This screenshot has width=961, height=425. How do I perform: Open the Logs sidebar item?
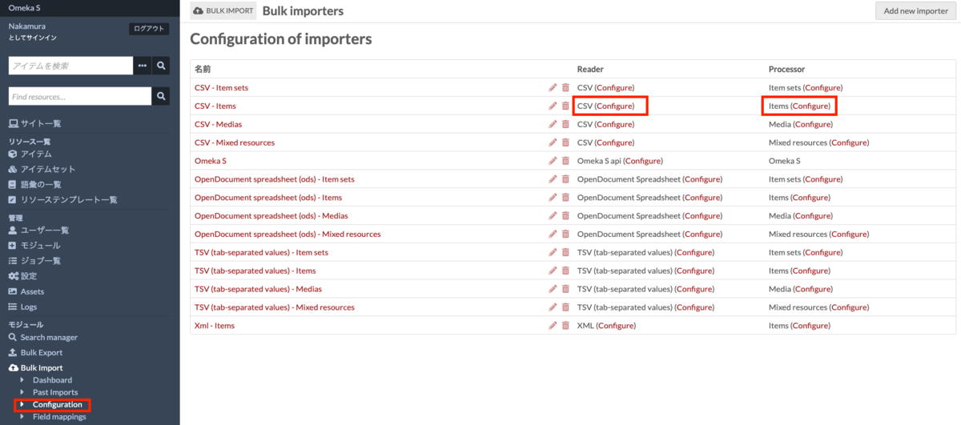click(22, 307)
